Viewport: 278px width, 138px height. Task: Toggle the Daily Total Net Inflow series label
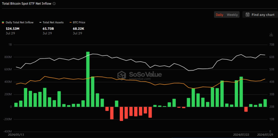pyautogui.click(x=20, y=23)
